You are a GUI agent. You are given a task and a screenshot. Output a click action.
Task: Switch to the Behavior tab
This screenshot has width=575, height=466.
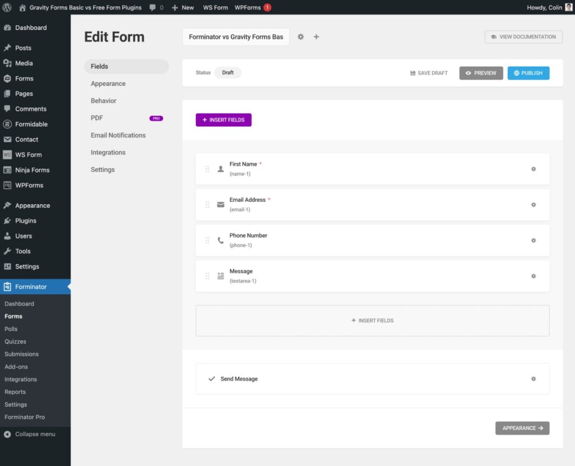coord(103,100)
